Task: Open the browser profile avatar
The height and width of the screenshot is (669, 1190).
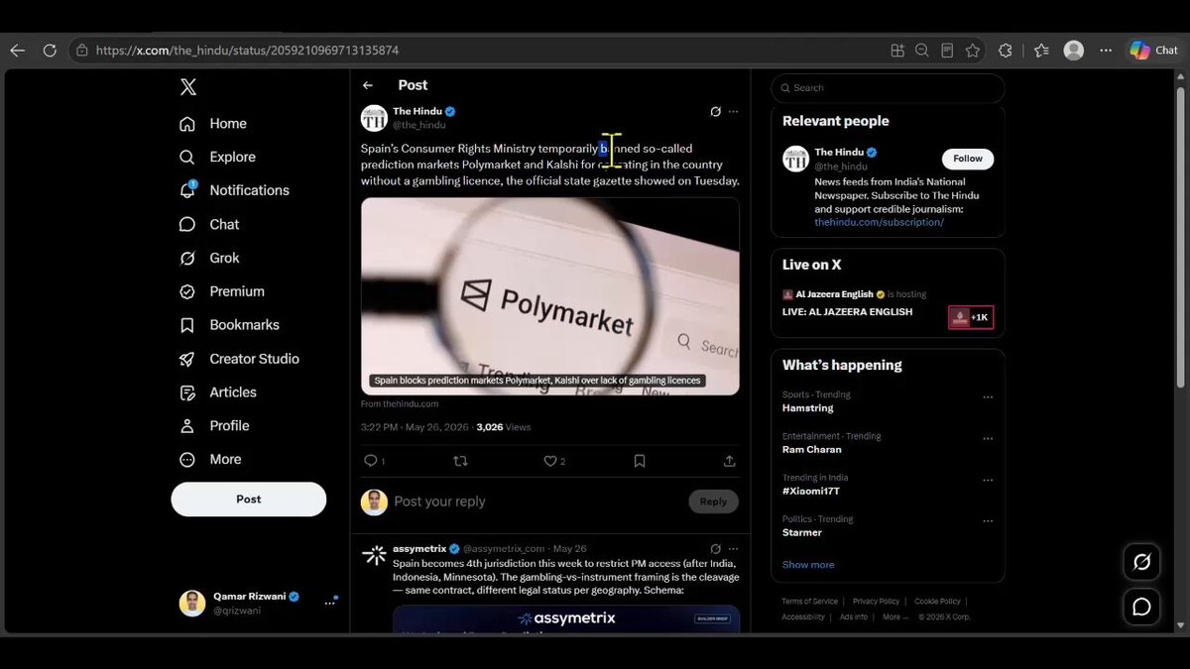Action: pyautogui.click(x=1074, y=51)
